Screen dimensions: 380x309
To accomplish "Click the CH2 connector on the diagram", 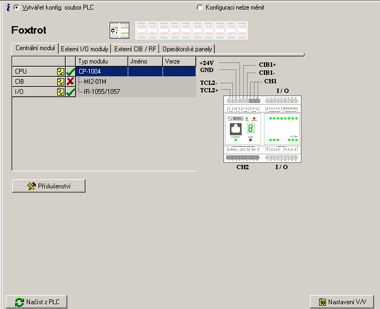I will (x=243, y=157).
